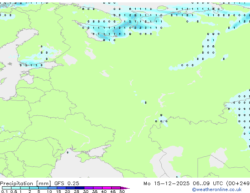Select the 35–40 mm magenta legend swatch

pos(98,188)
